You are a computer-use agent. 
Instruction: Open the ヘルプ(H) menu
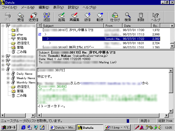pos(89,7)
